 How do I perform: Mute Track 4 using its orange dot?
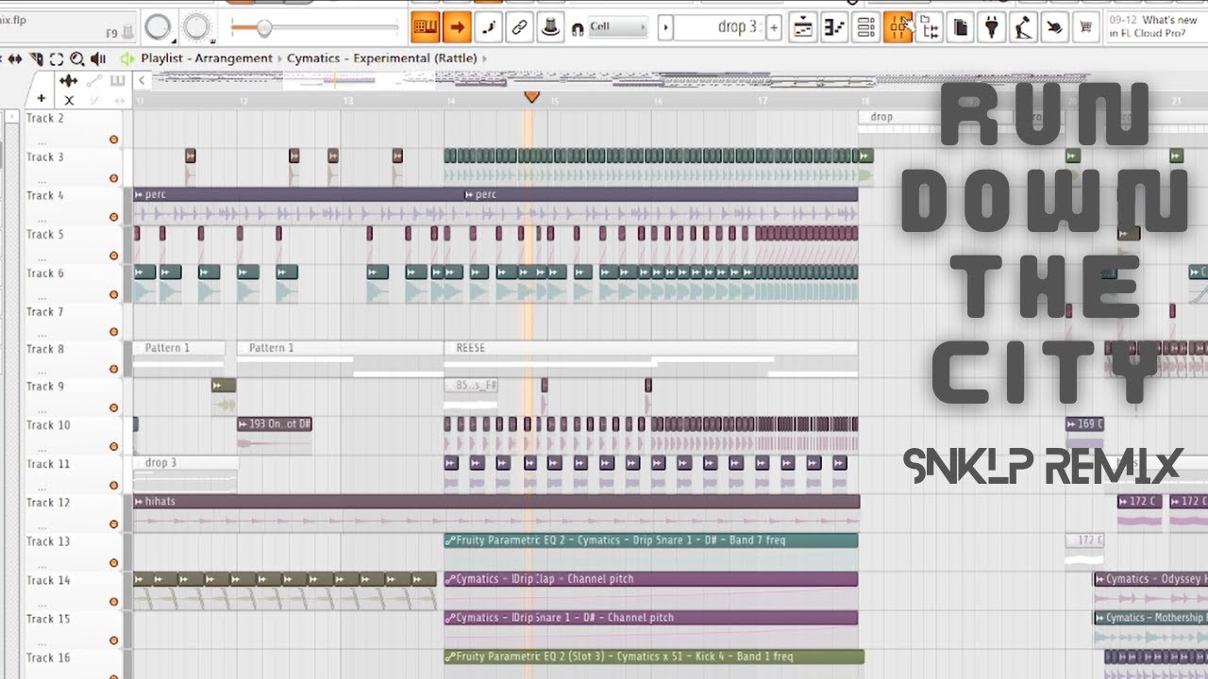click(x=113, y=217)
